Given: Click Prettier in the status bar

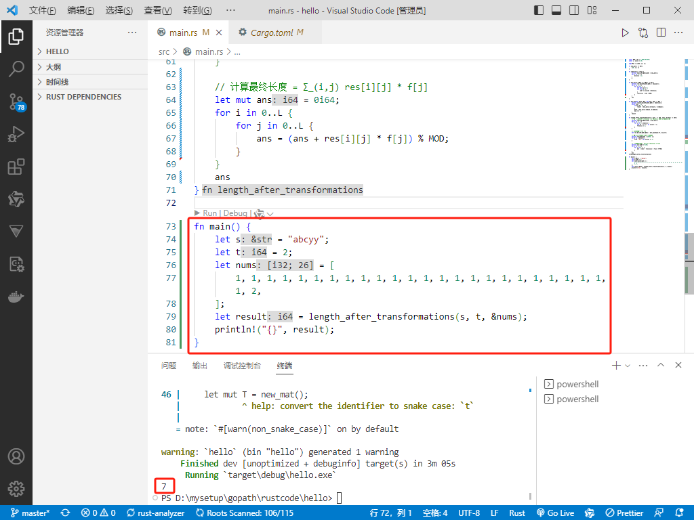Looking at the screenshot, I should [x=624, y=513].
